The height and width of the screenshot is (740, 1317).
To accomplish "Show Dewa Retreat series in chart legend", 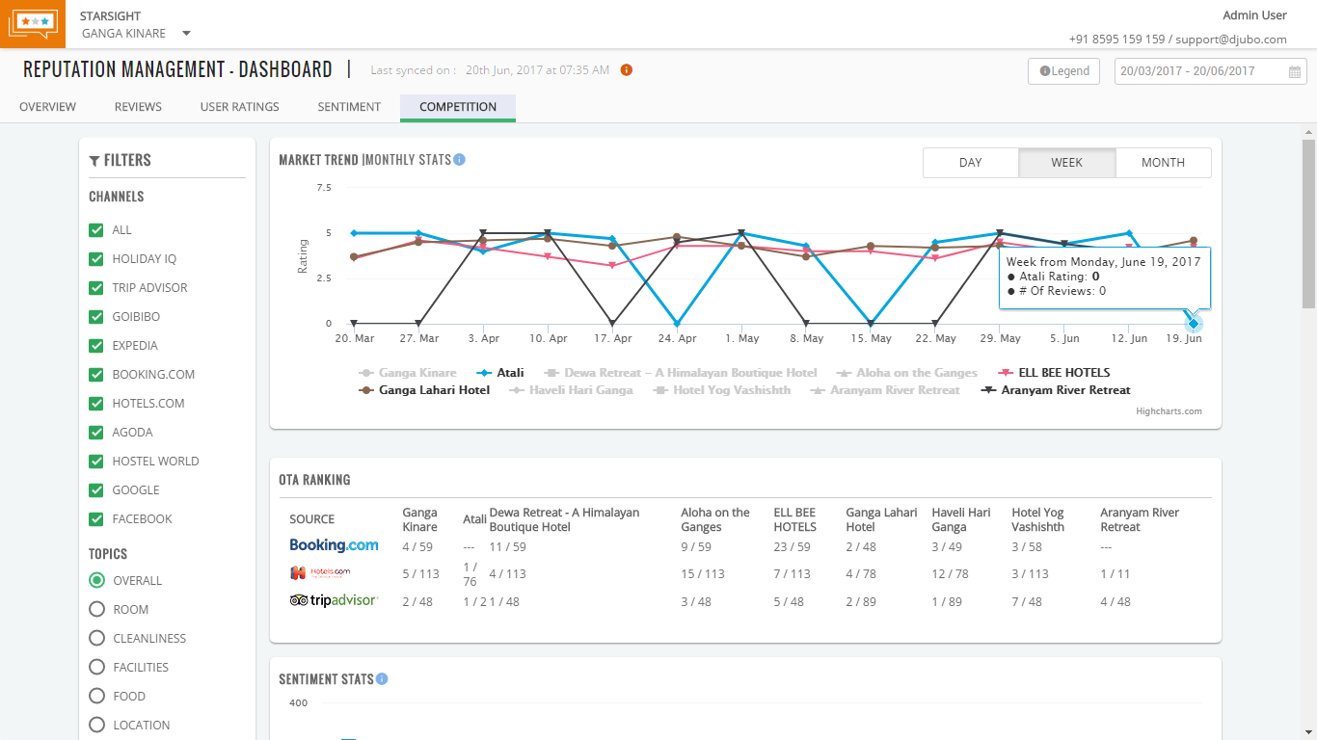I will 681,373.
